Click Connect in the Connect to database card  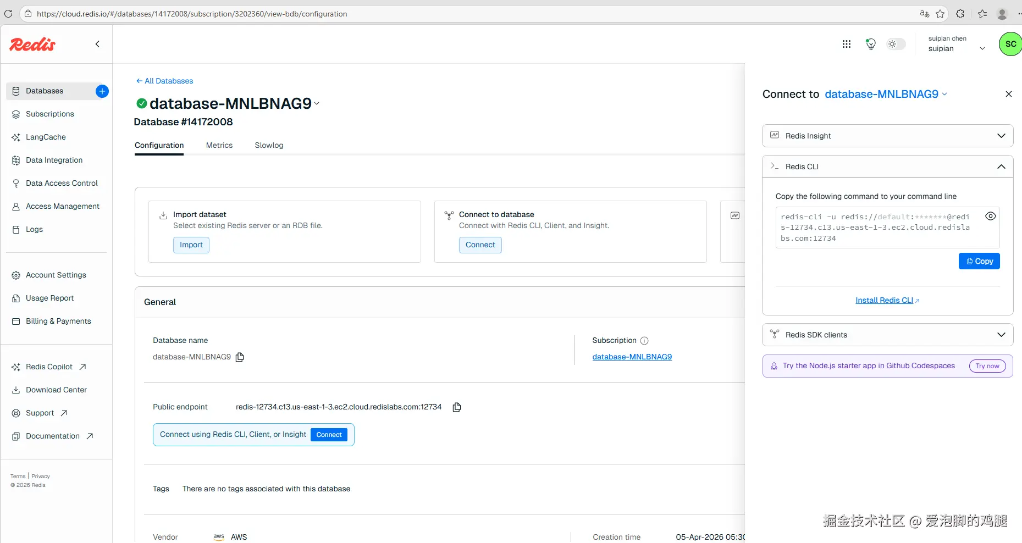(x=480, y=245)
